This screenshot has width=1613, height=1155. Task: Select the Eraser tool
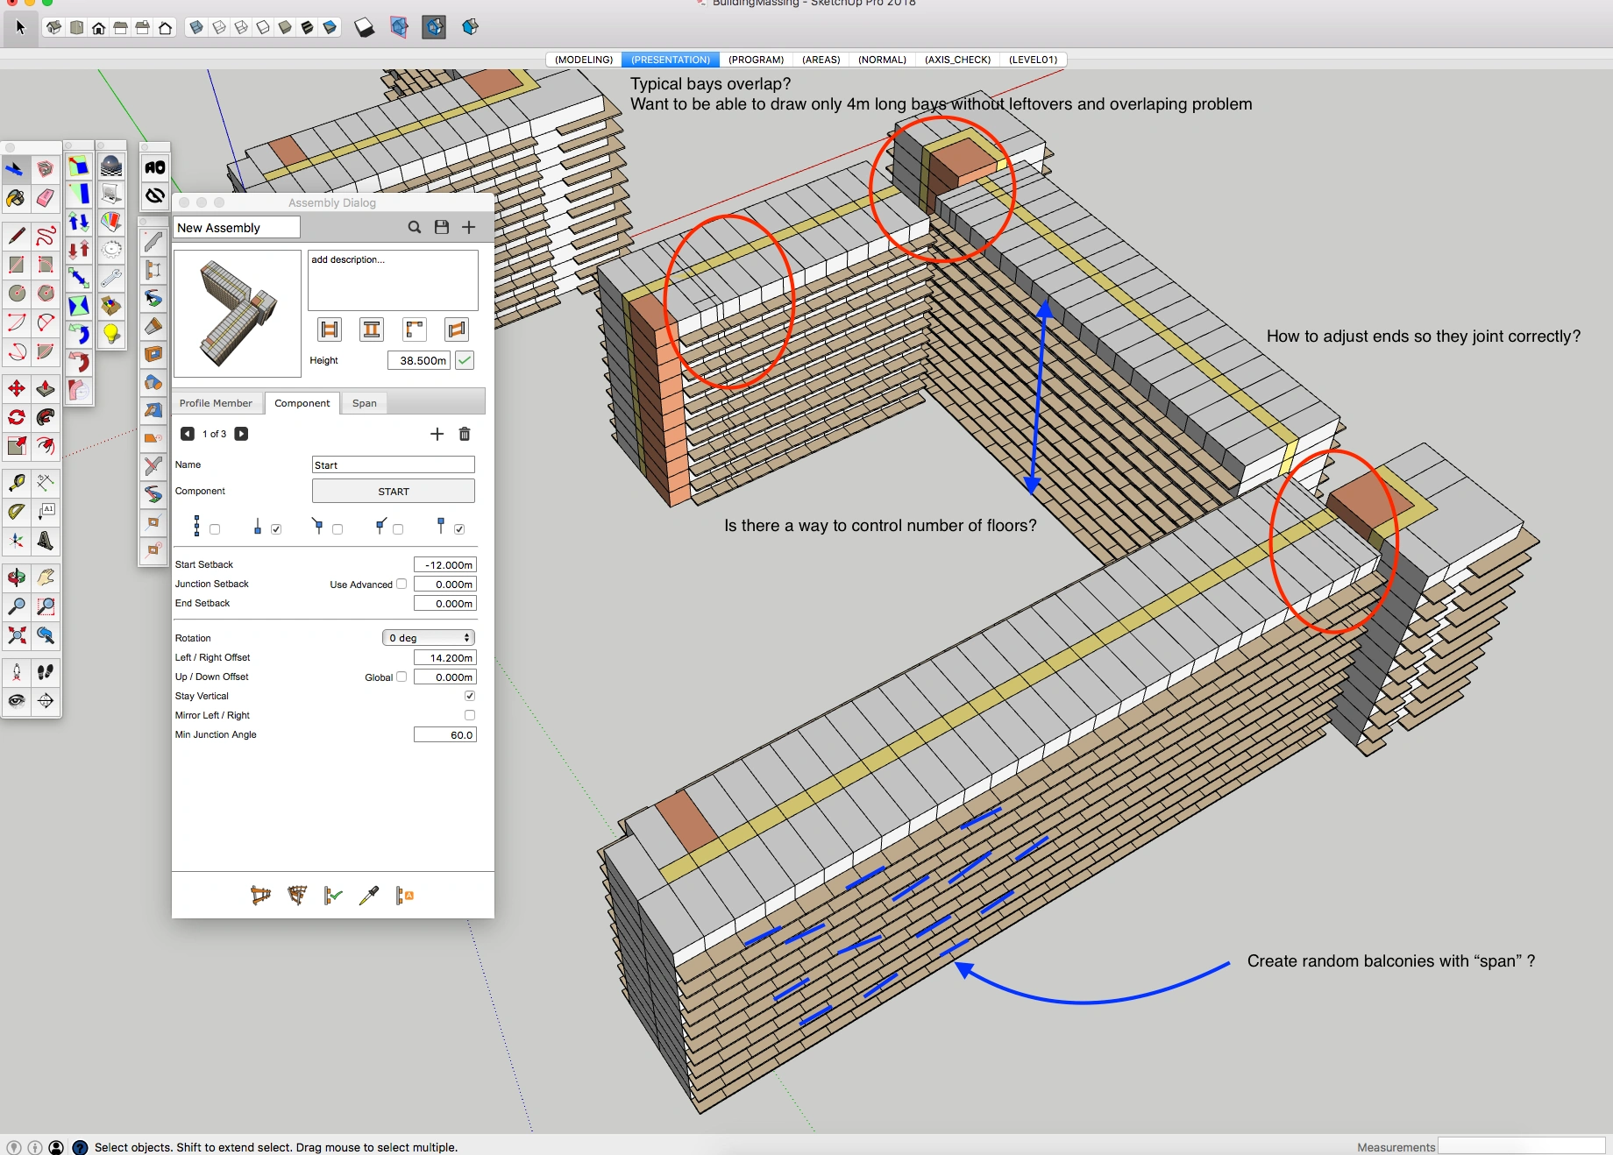[46, 198]
